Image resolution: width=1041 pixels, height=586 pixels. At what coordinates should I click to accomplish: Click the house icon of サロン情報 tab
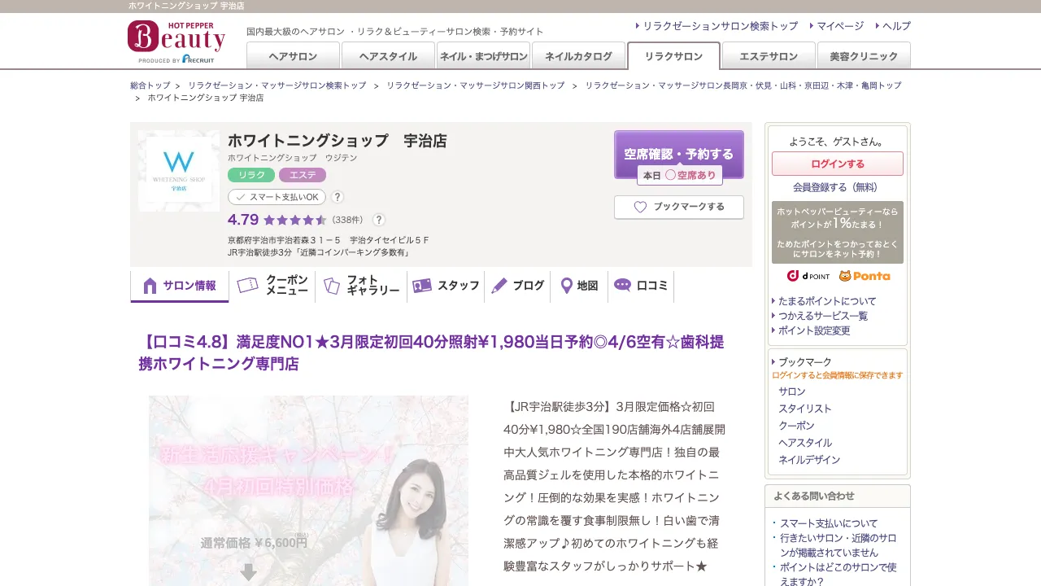tap(150, 286)
